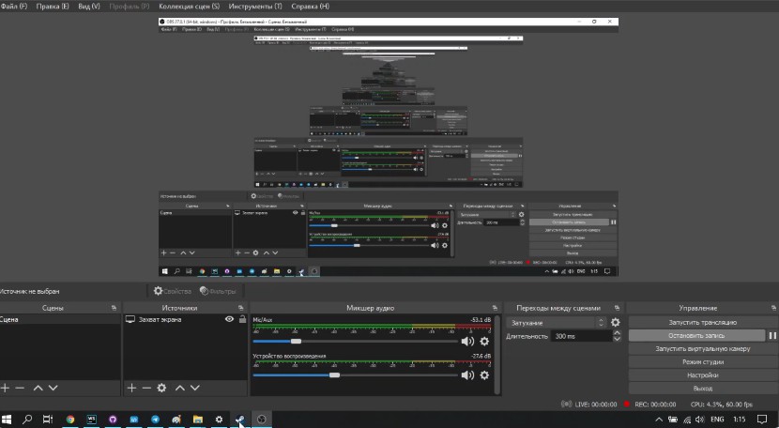Mute the Устройство воспроизведения speaker icon
Image resolution: width=779 pixels, height=428 pixels.
point(466,374)
